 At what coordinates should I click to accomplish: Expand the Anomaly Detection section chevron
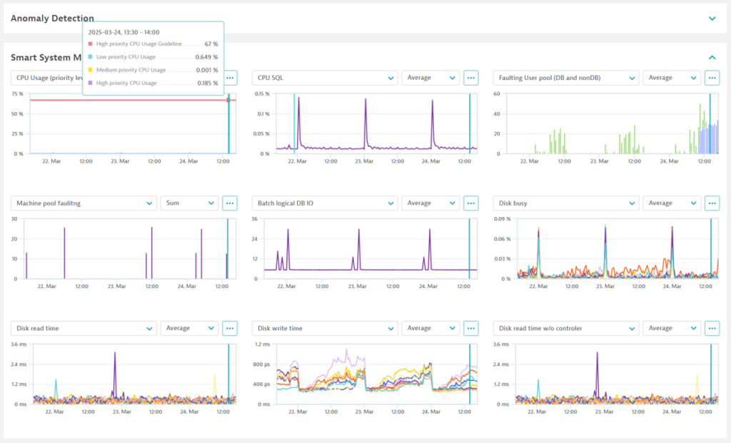(x=712, y=19)
